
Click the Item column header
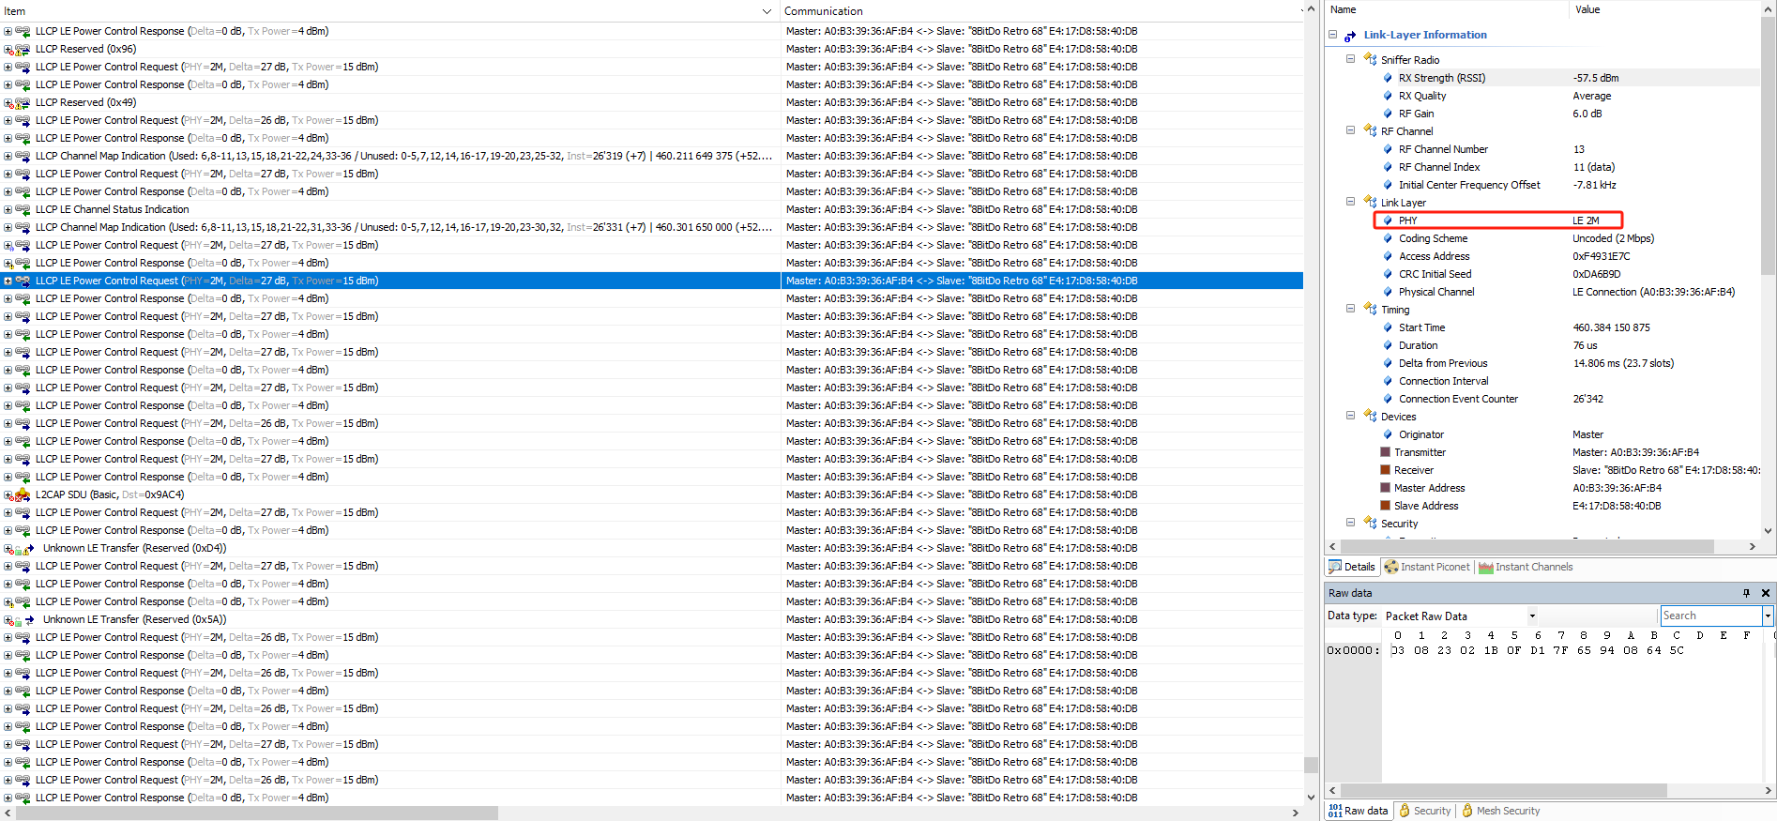[x=389, y=11]
